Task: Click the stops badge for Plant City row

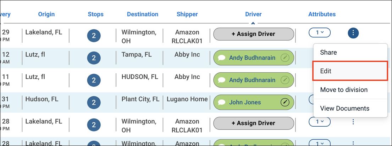Action: point(94,103)
